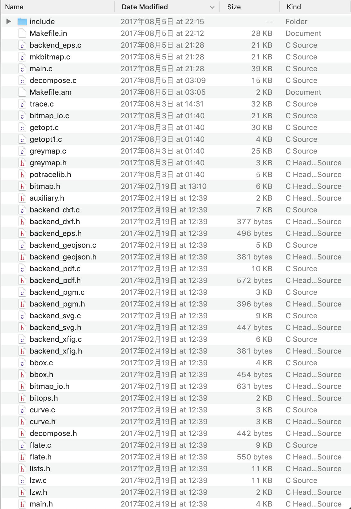The width and height of the screenshot is (351, 509).
Task: Click the 28 KB size of Makefile.in
Action: (261, 33)
